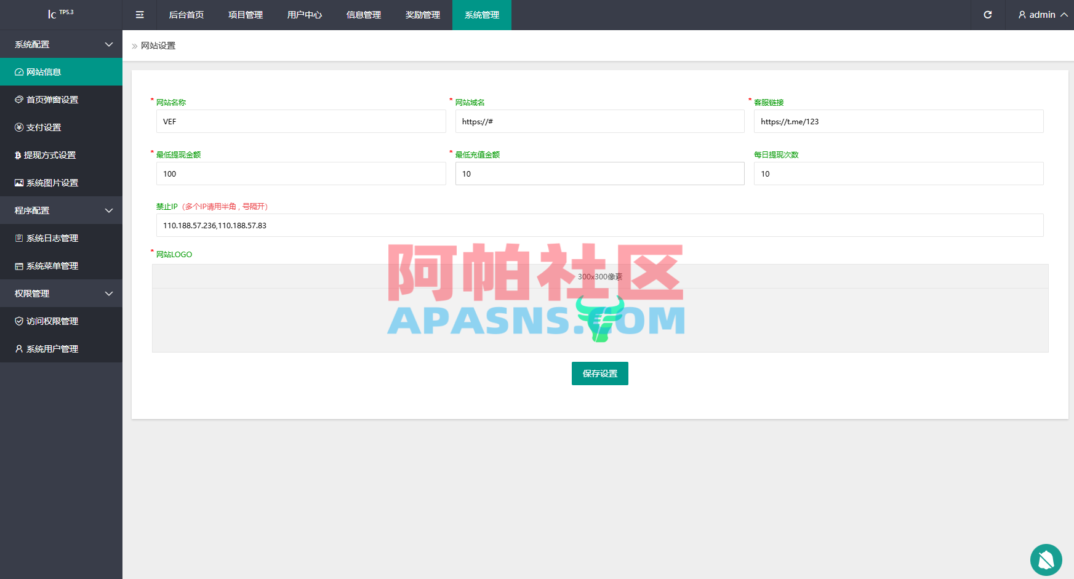Click the 网站LOGO upload area
Viewport: 1074px width, 579px height.
click(600, 308)
